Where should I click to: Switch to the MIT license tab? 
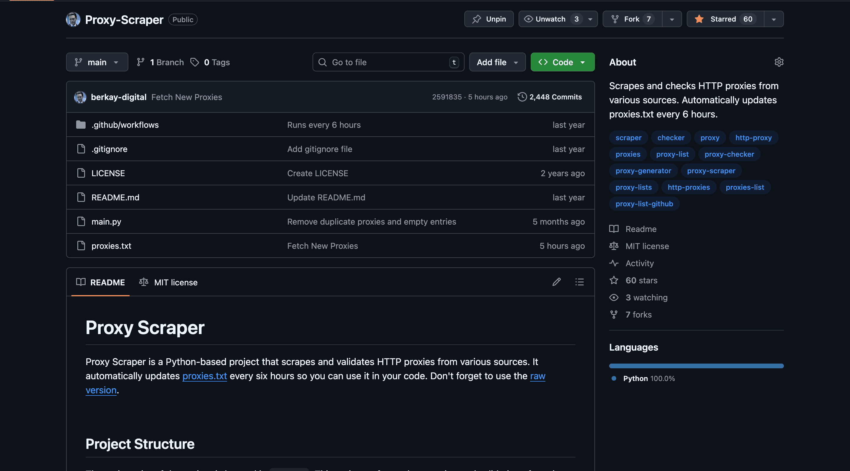176,282
